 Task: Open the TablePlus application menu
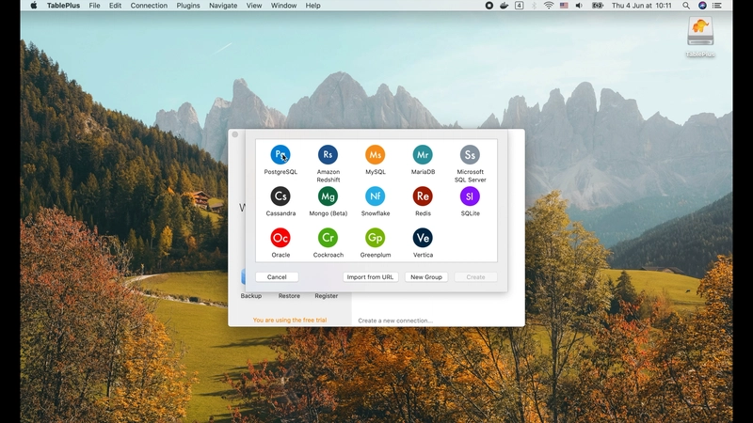pyautogui.click(x=63, y=6)
